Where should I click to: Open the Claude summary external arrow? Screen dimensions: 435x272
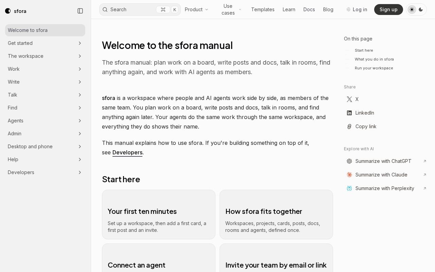click(425, 175)
